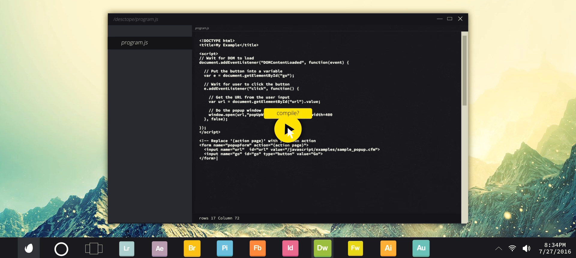Open the Wi-Fi network icon
The width and height of the screenshot is (576, 258).
pyautogui.click(x=512, y=248)
